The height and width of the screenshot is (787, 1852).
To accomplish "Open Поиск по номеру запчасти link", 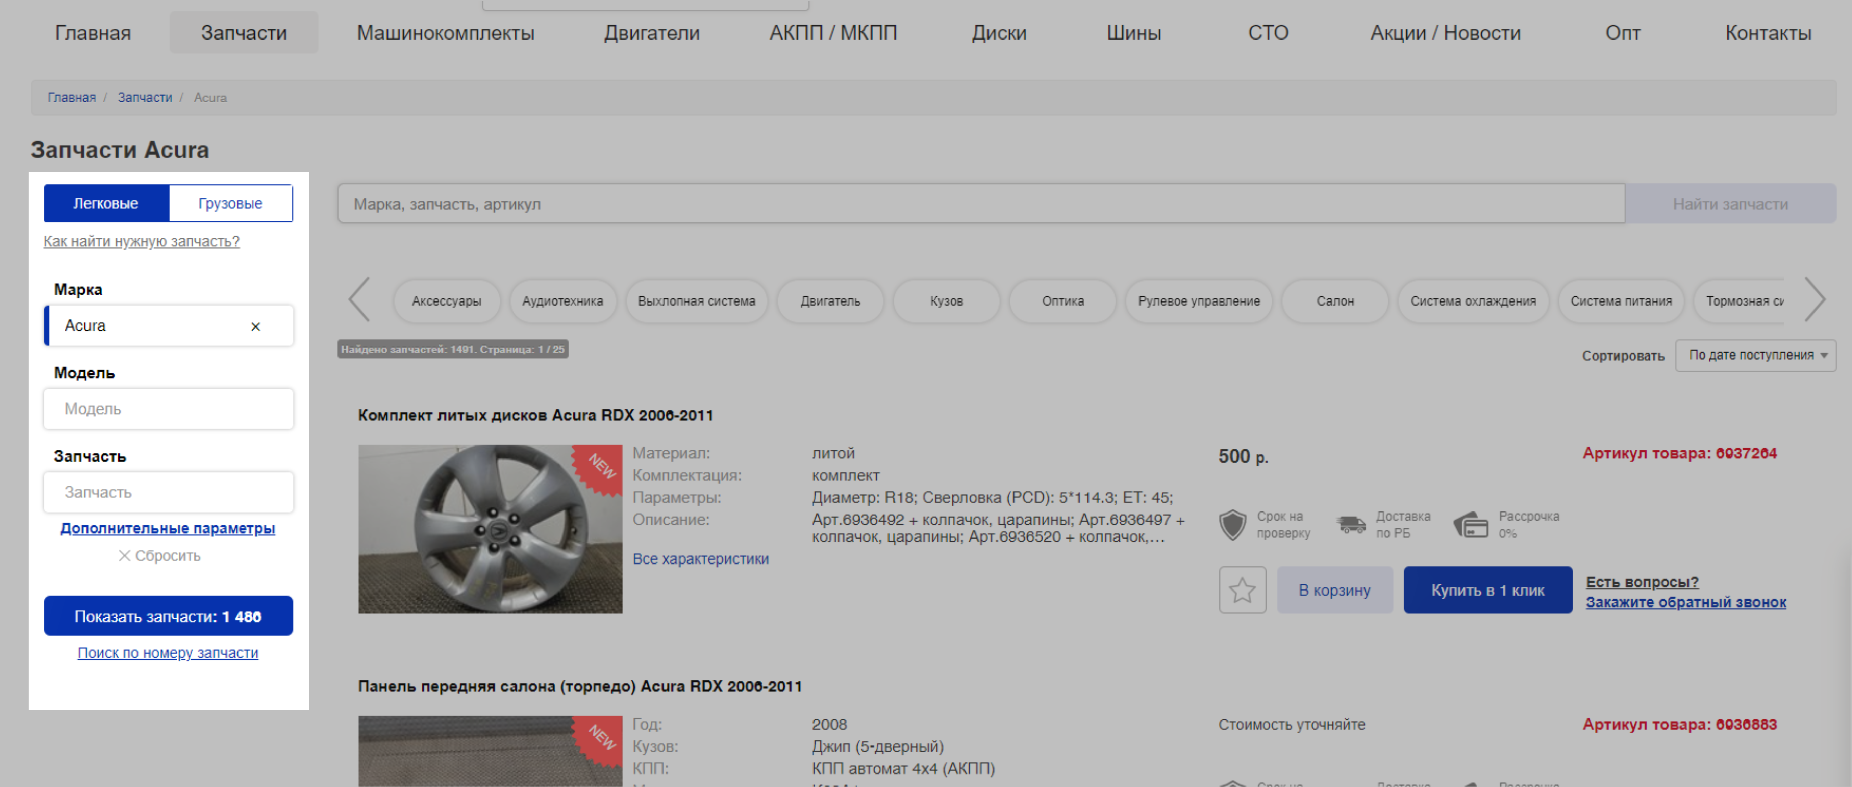I will (x=168, y=653).
